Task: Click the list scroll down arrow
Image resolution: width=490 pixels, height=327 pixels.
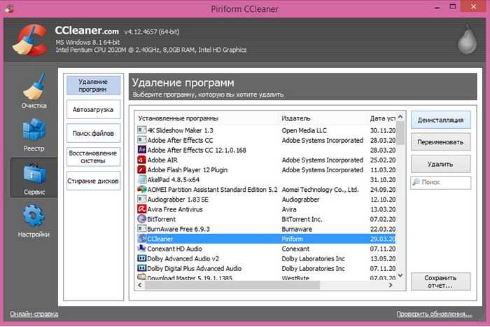Action: pyautogui.click(x=400, y=276)
